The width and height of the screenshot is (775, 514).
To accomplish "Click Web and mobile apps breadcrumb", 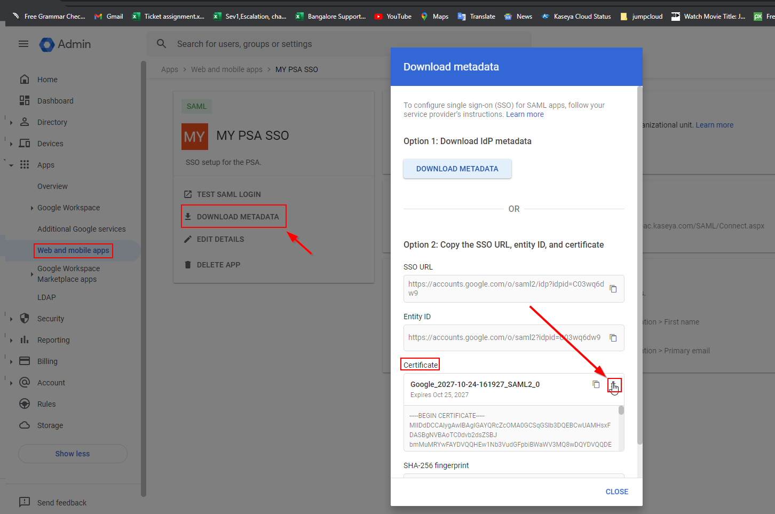I will pos(227,69).
